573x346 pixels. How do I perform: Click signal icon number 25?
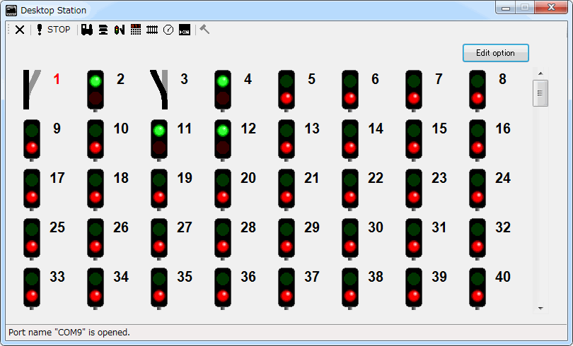click(32, 239)
